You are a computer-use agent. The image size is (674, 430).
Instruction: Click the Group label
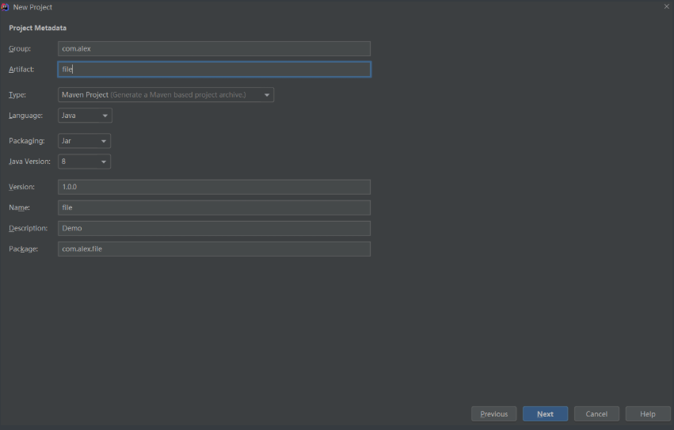(20, 48)
